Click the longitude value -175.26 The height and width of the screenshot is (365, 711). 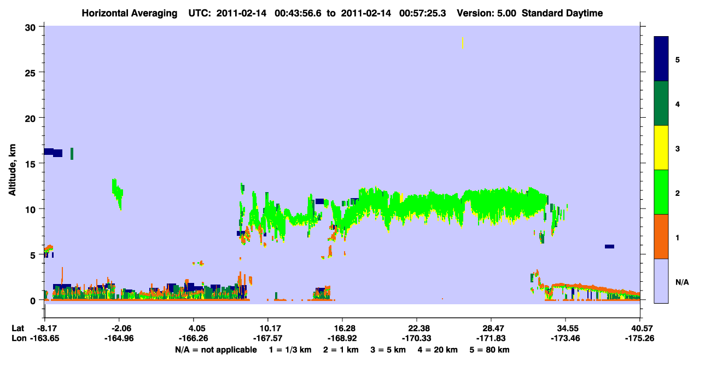[640, 339]
